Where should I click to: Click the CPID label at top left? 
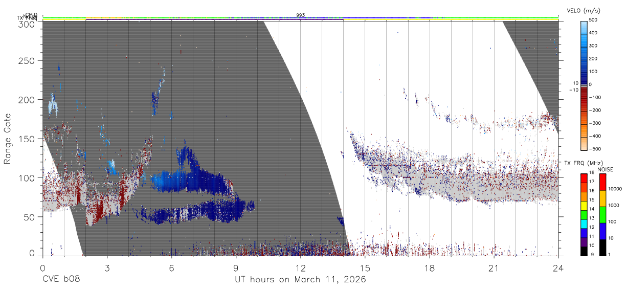(x=31, y=15)
